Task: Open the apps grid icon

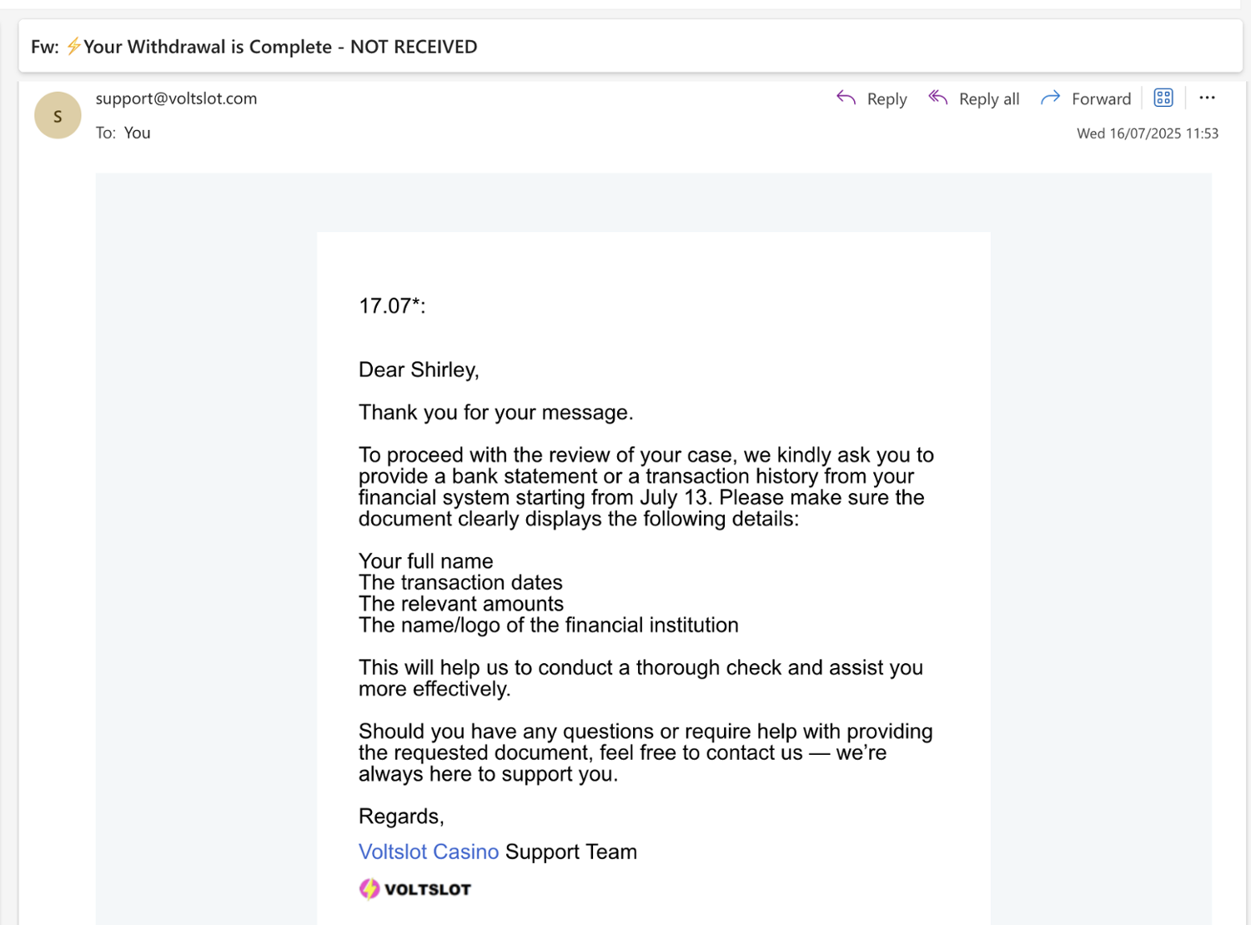Action: pyautogui.click(x=1163, y=98)
